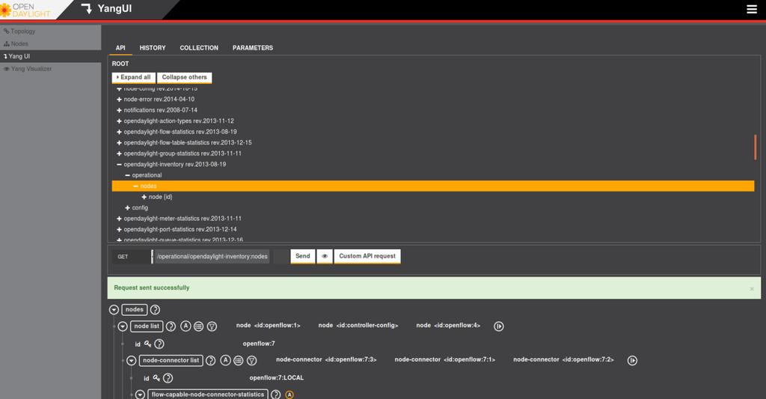766x399 pixels.
Task: Collapse the node list section
Action: pos(123,326)
